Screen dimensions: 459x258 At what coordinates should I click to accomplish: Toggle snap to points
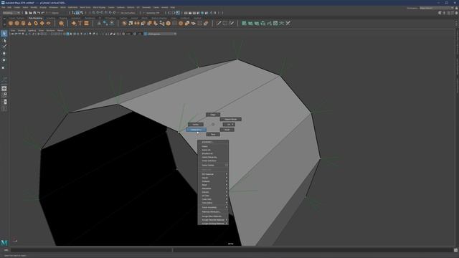point(102,13)
